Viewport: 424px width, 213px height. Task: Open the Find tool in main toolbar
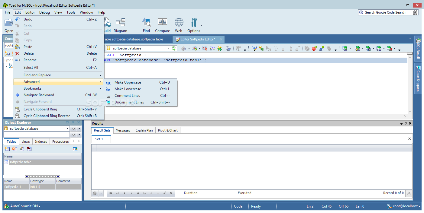[146, 25]
